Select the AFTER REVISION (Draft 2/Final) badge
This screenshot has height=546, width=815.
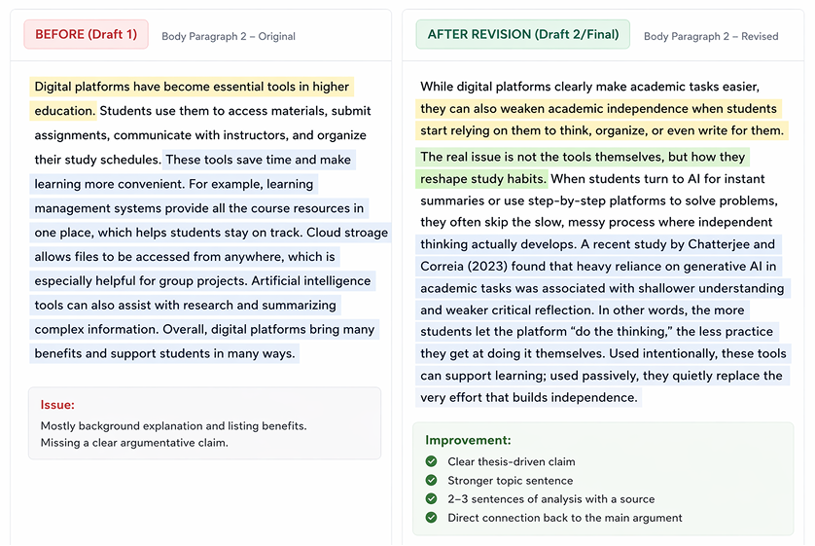tap(522, 35)
